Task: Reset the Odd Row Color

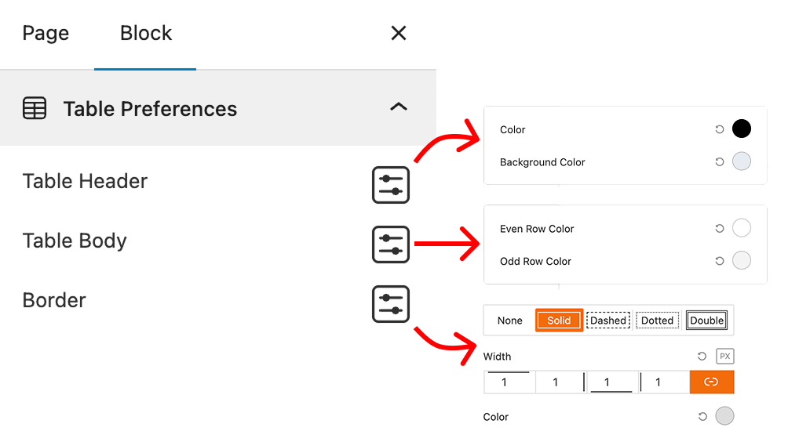Action: 719,261
